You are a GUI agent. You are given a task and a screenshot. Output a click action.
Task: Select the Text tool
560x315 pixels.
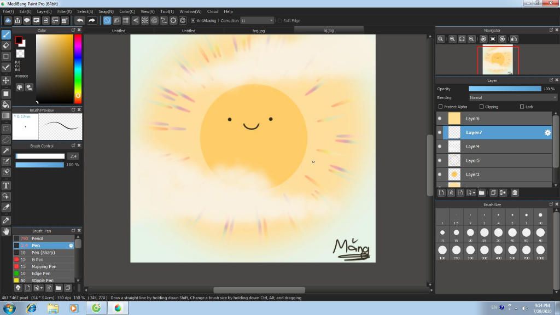6,185
